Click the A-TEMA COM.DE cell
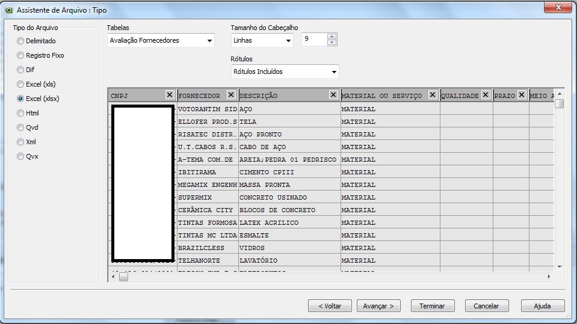The width and height of the screenshot is (577, 324). click(208, 160)
